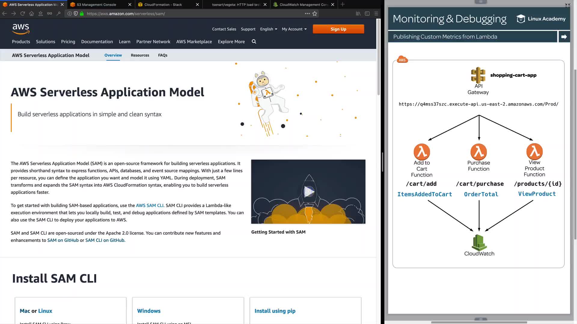Reload the current page
Screen dimensions: 577x324
coord(23,13)
